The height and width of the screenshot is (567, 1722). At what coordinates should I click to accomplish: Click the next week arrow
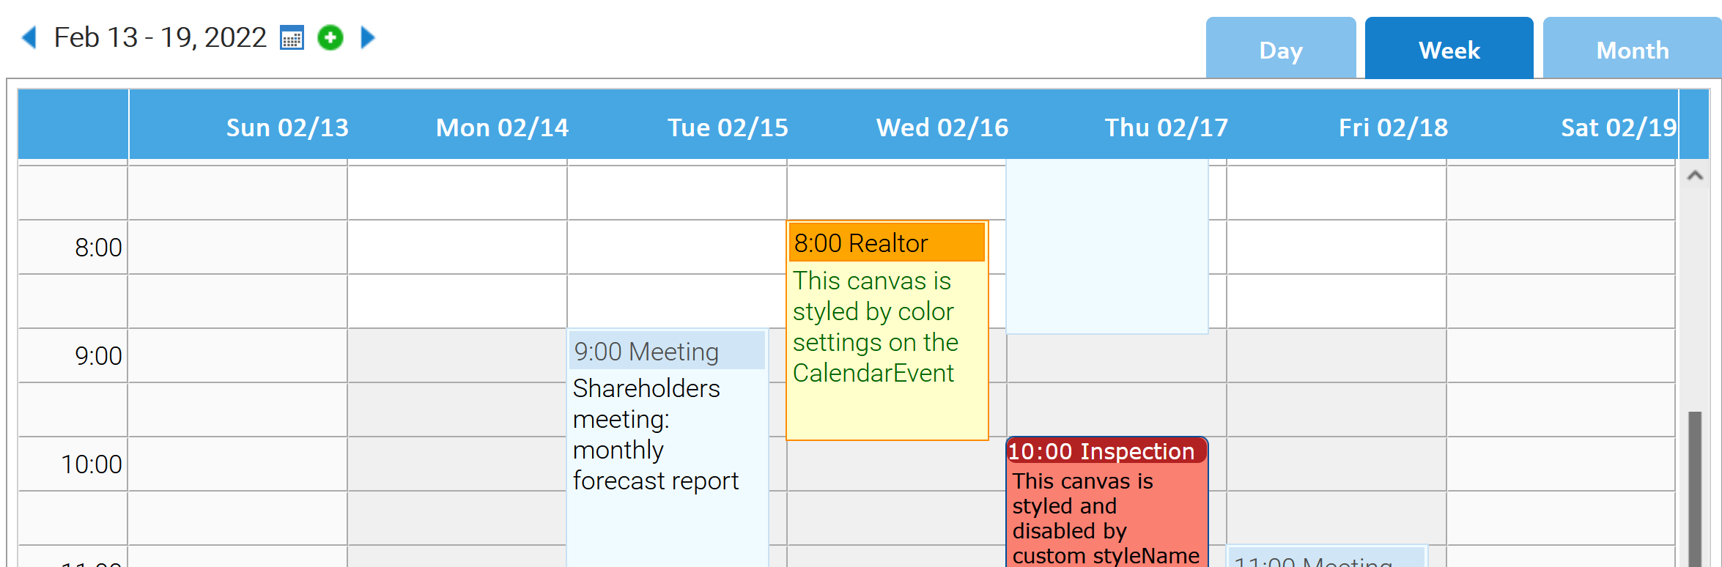click(x=368, y=37)
